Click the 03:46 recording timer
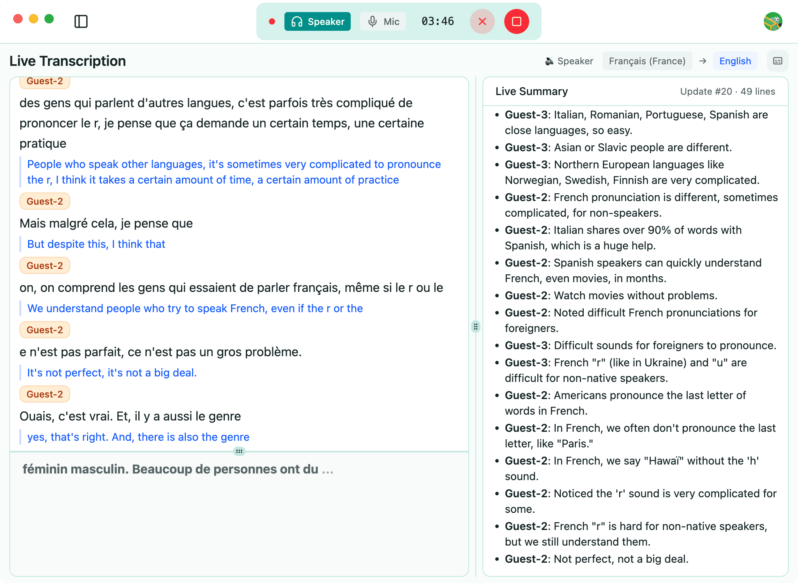Image resolution: width=798 pixels, height=583 pixels. (438, 21)
